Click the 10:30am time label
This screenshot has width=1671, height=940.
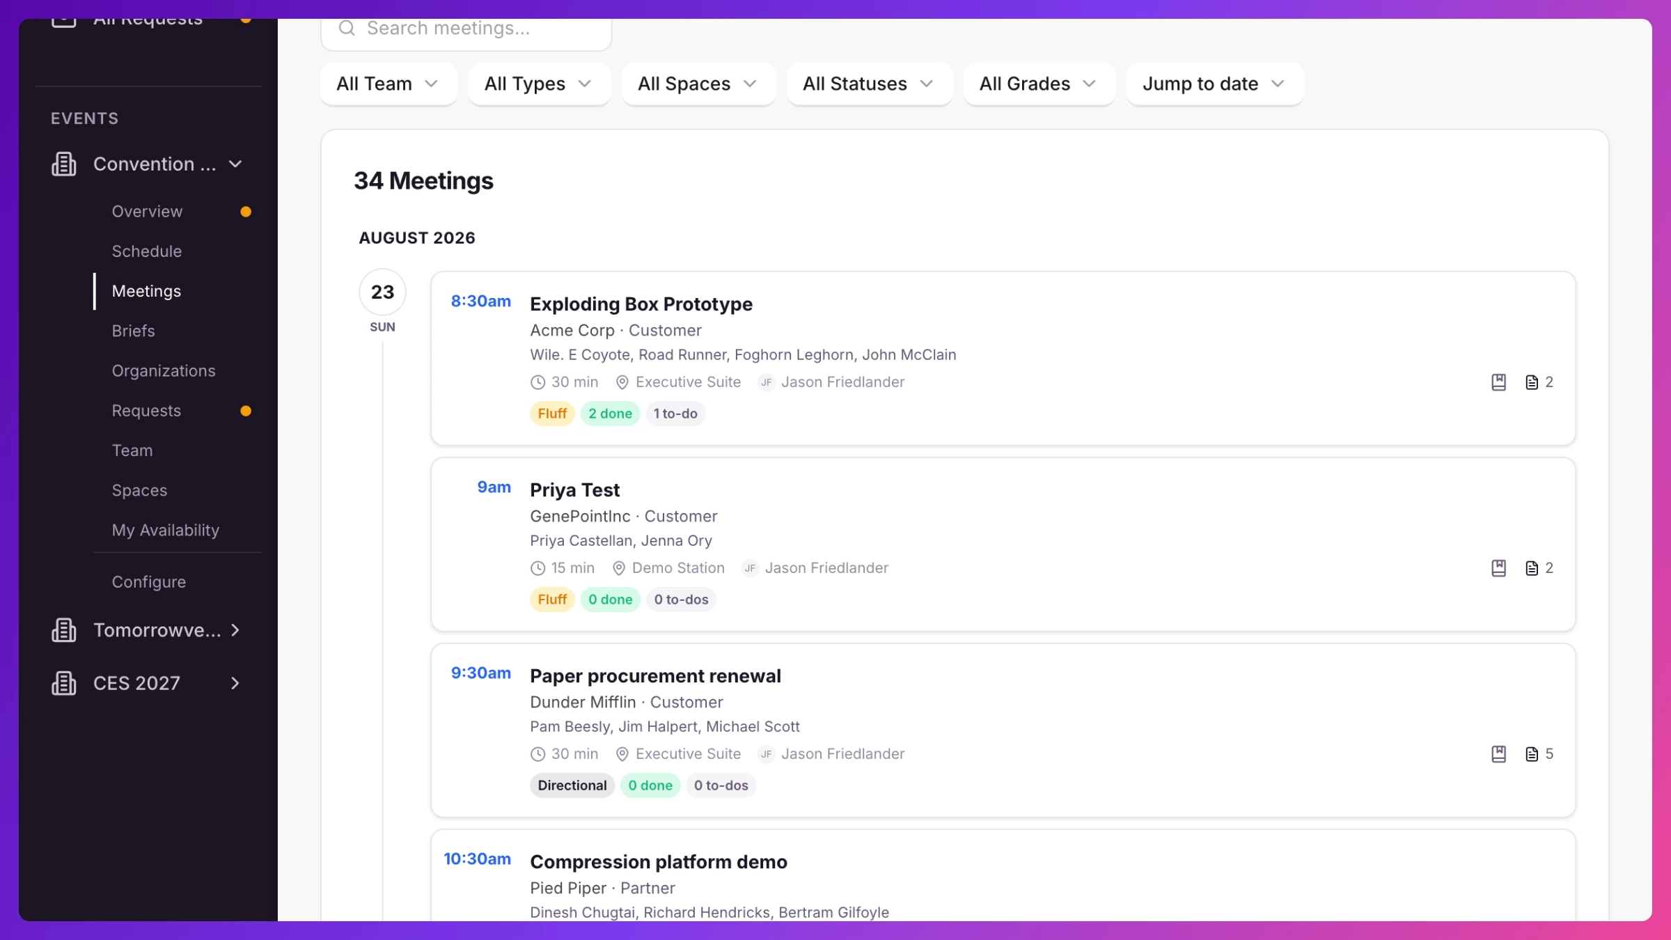click(478, 859)
